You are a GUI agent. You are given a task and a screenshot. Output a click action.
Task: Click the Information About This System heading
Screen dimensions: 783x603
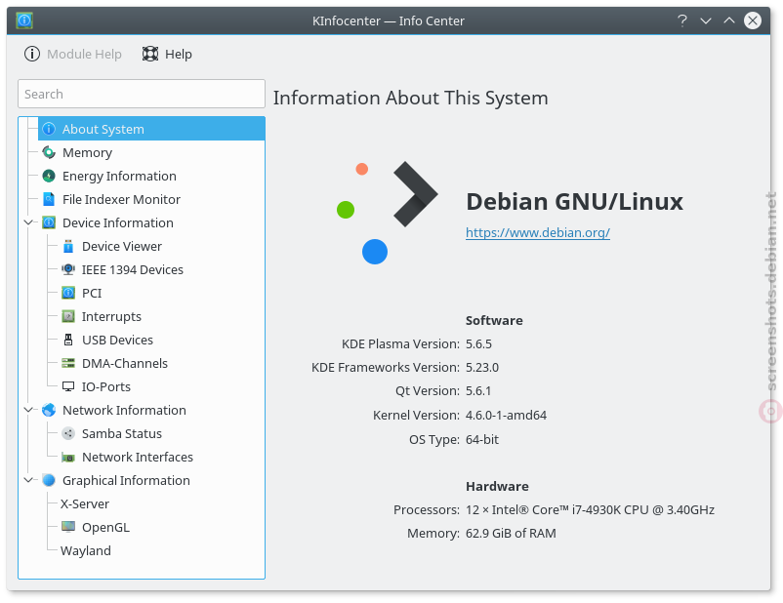410,98
